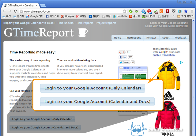Click the GTimeReport logo text
The height and width of the screenshot is (136, 196).
[x=39, y=33]
